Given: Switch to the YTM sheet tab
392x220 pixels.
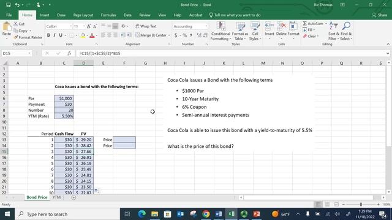Looking at the screenshot, I should click(x=56, y=197).
